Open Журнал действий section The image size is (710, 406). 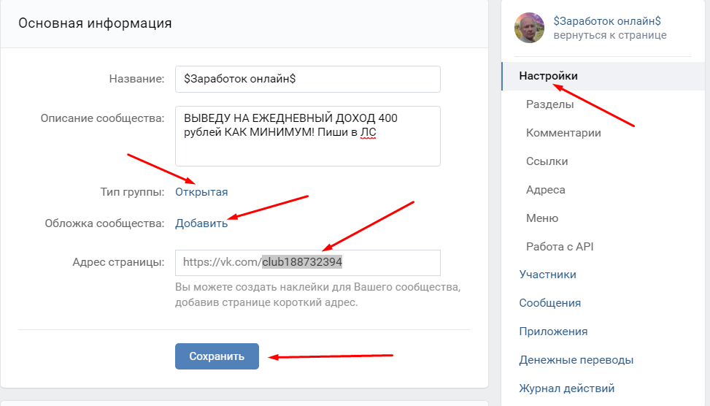566,388
